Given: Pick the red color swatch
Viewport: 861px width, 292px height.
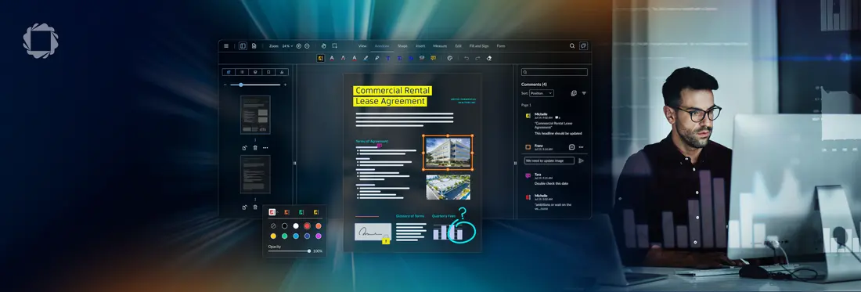Looking at the screenshot, I should point(307,225).
